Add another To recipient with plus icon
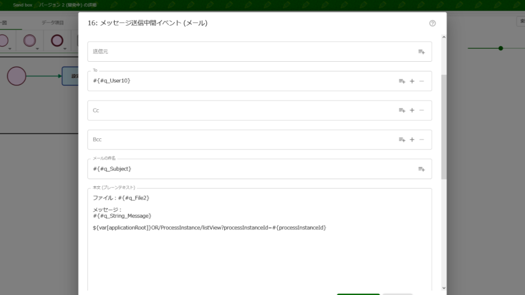The image size is (525, 295). click(412, 81)
